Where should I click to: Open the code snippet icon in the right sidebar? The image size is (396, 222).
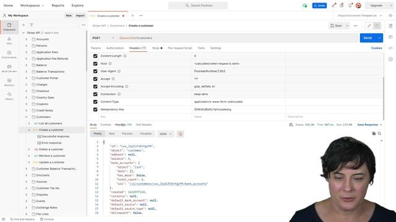[x=390, y=48]
